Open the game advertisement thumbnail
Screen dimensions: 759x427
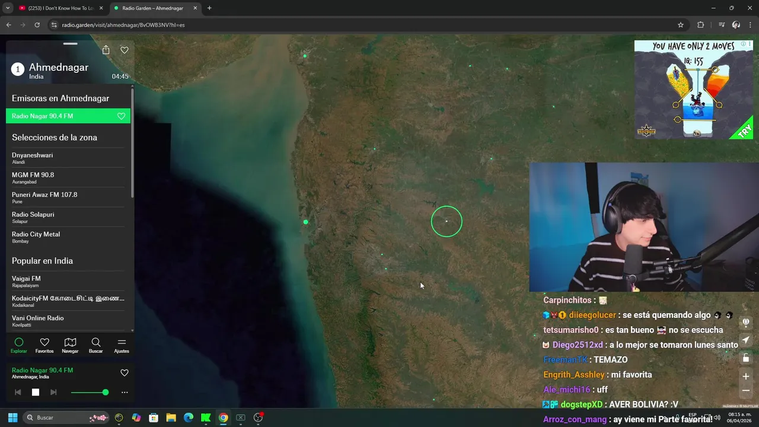pos(694,90)
